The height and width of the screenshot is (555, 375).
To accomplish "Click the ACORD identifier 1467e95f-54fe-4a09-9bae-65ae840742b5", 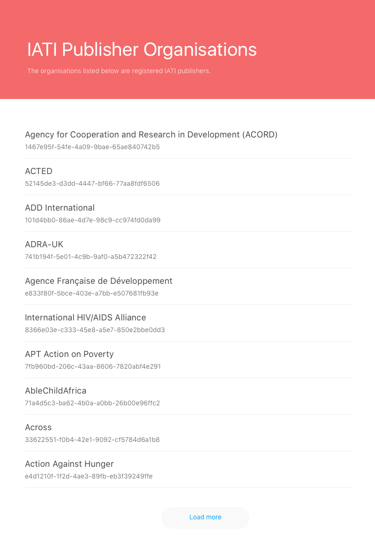I will point(92,147).
